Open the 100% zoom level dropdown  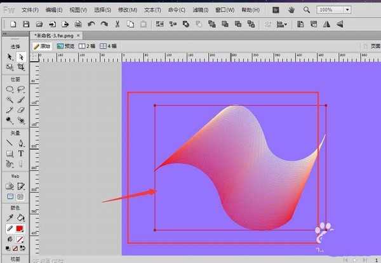click(x=347, y=10)
